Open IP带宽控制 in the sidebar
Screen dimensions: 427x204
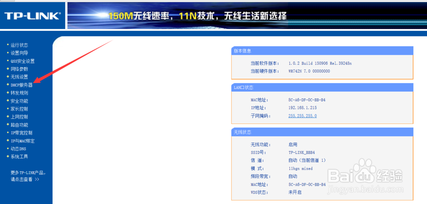[21, 133]
